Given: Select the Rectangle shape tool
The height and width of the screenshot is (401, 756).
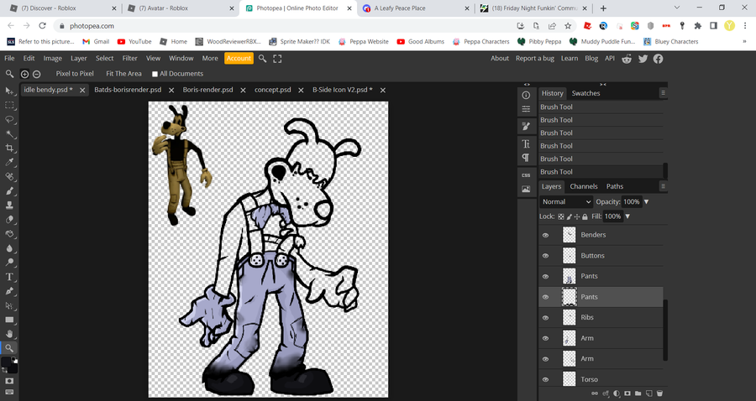Looking at the screenshot, I should [x=9, y=320].
